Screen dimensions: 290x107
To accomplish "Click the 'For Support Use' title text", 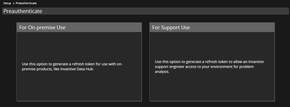I will [x=171, y=27].
